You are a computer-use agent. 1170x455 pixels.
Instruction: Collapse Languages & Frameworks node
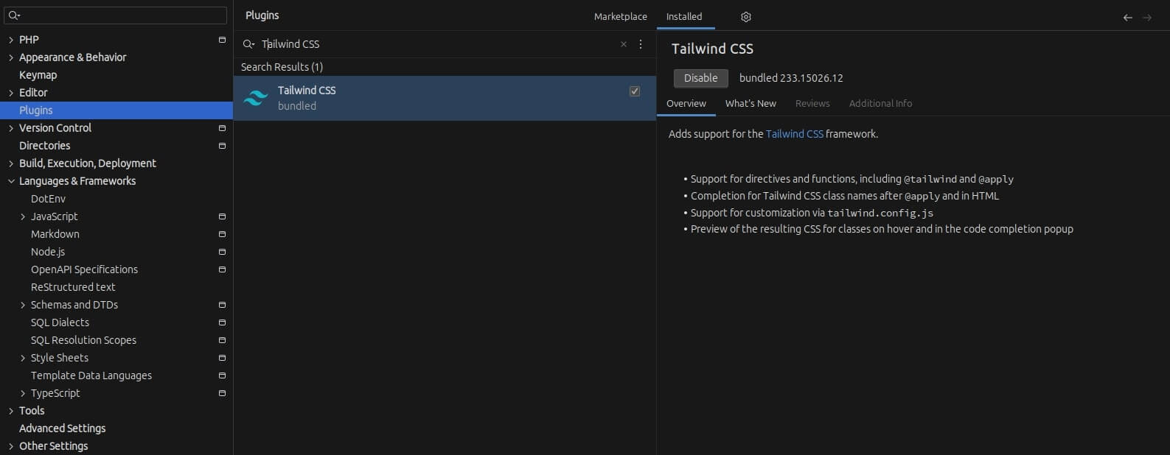point(11,181)
